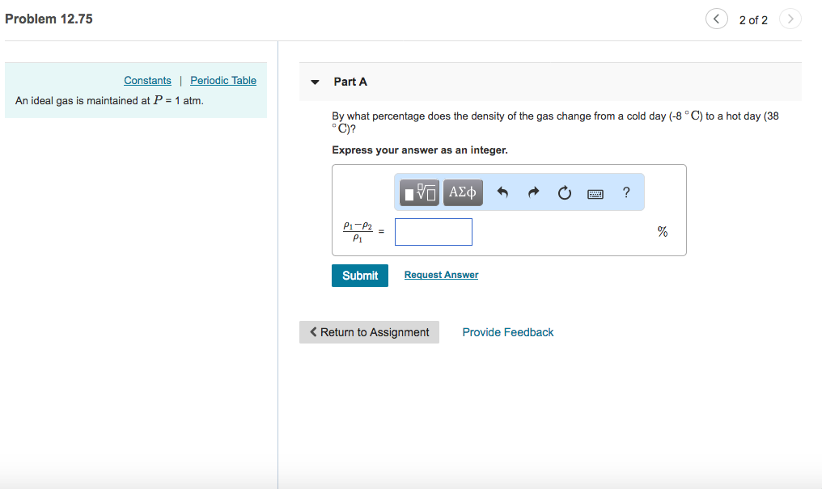Request the answer for Part A
The width and height of the screenshot is (822, 489).
441,275
